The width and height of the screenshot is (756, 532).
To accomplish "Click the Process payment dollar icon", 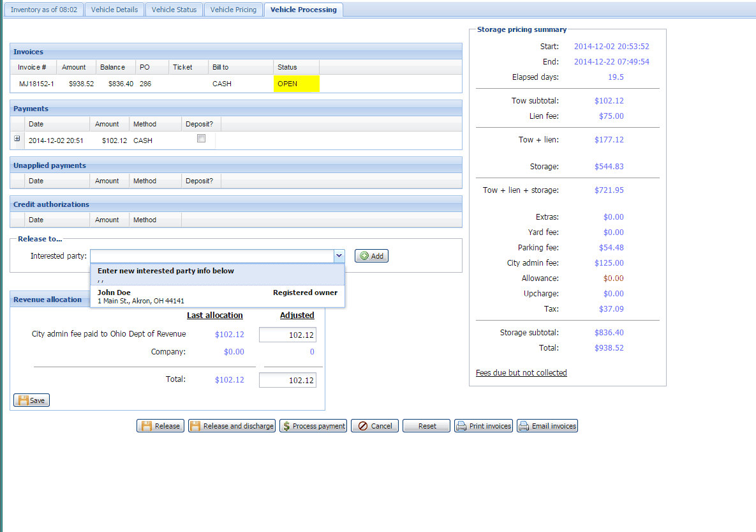I will 286,426.
